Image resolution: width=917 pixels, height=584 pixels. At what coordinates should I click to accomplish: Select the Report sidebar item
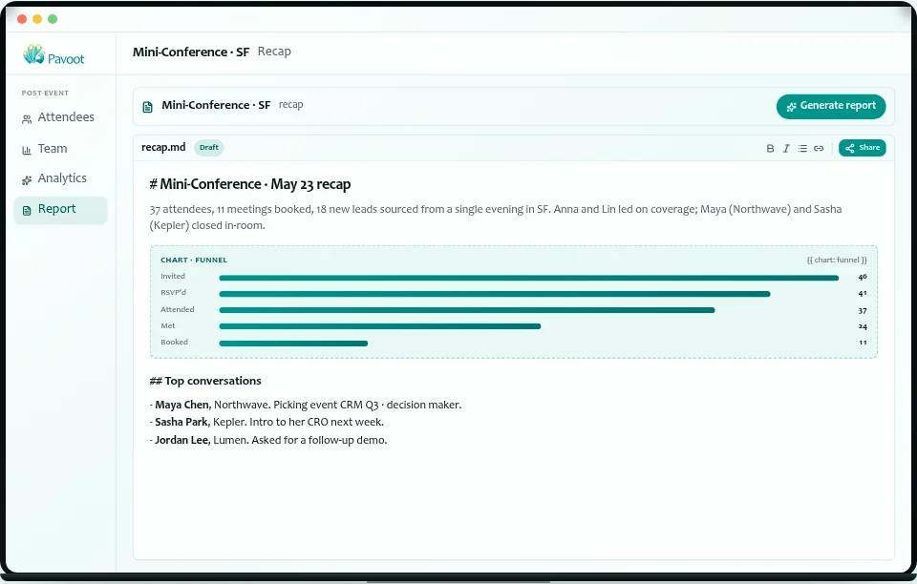tap(60, 210)
